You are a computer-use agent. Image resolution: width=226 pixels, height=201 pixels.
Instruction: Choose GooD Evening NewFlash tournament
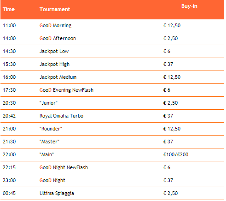[66, 90]
